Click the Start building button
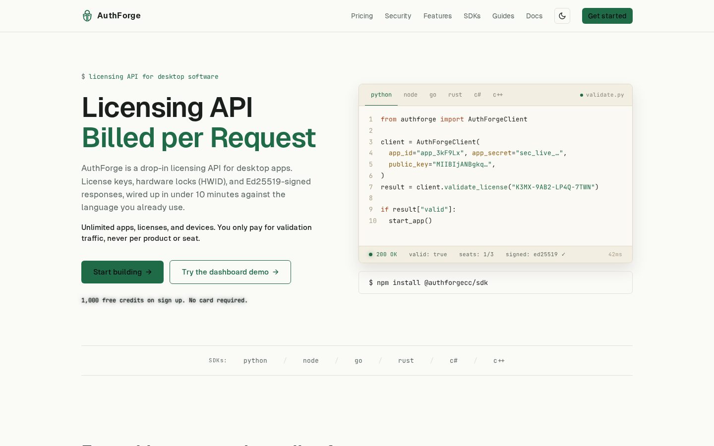Screen dimensions: 714x446 pyautogui.click(x=122, y=272)
